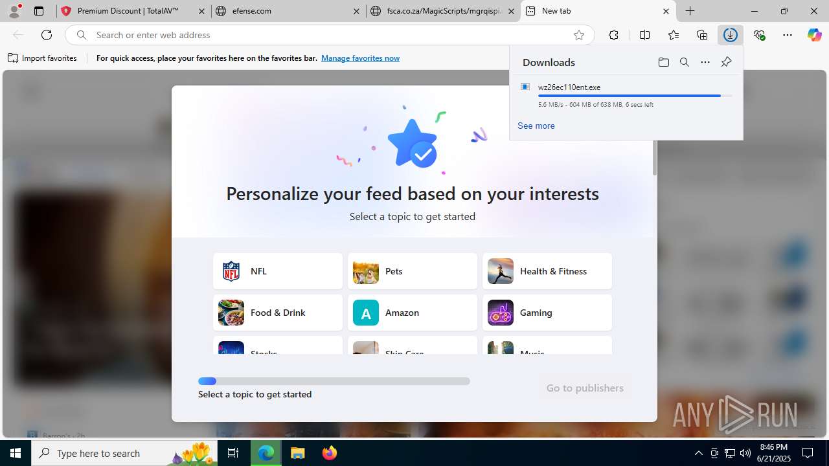Open the Favorites list icon
Viewport: 829px width, 466px height.
coord(674,35)
